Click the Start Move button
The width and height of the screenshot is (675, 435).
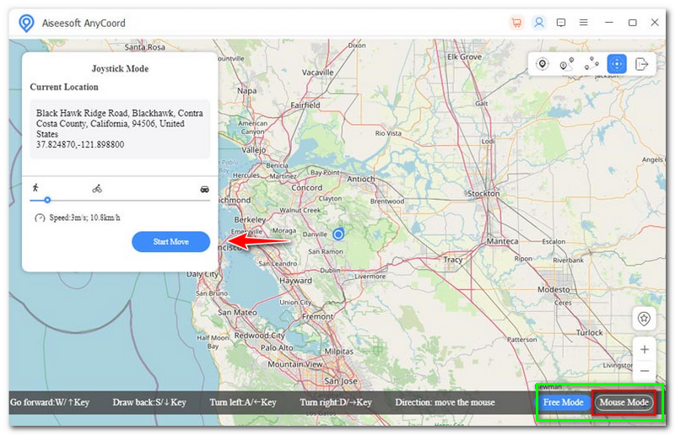point(170,242)
